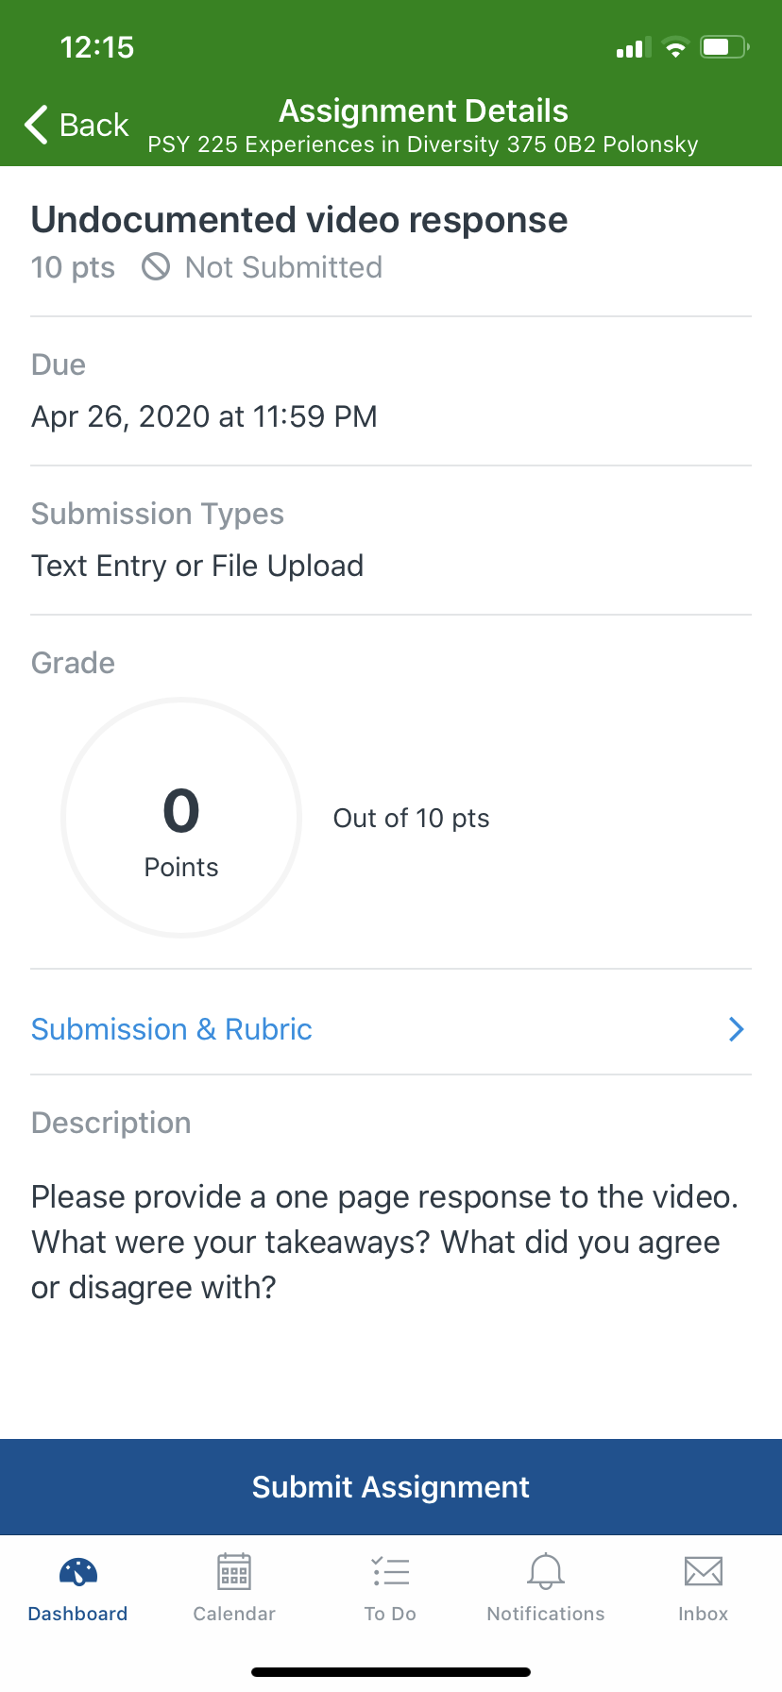The width and height of the screenshot is (782, 1692).
Task: Open the Calendar icon in bottom bar
Action: click(x=234, y=1572)
